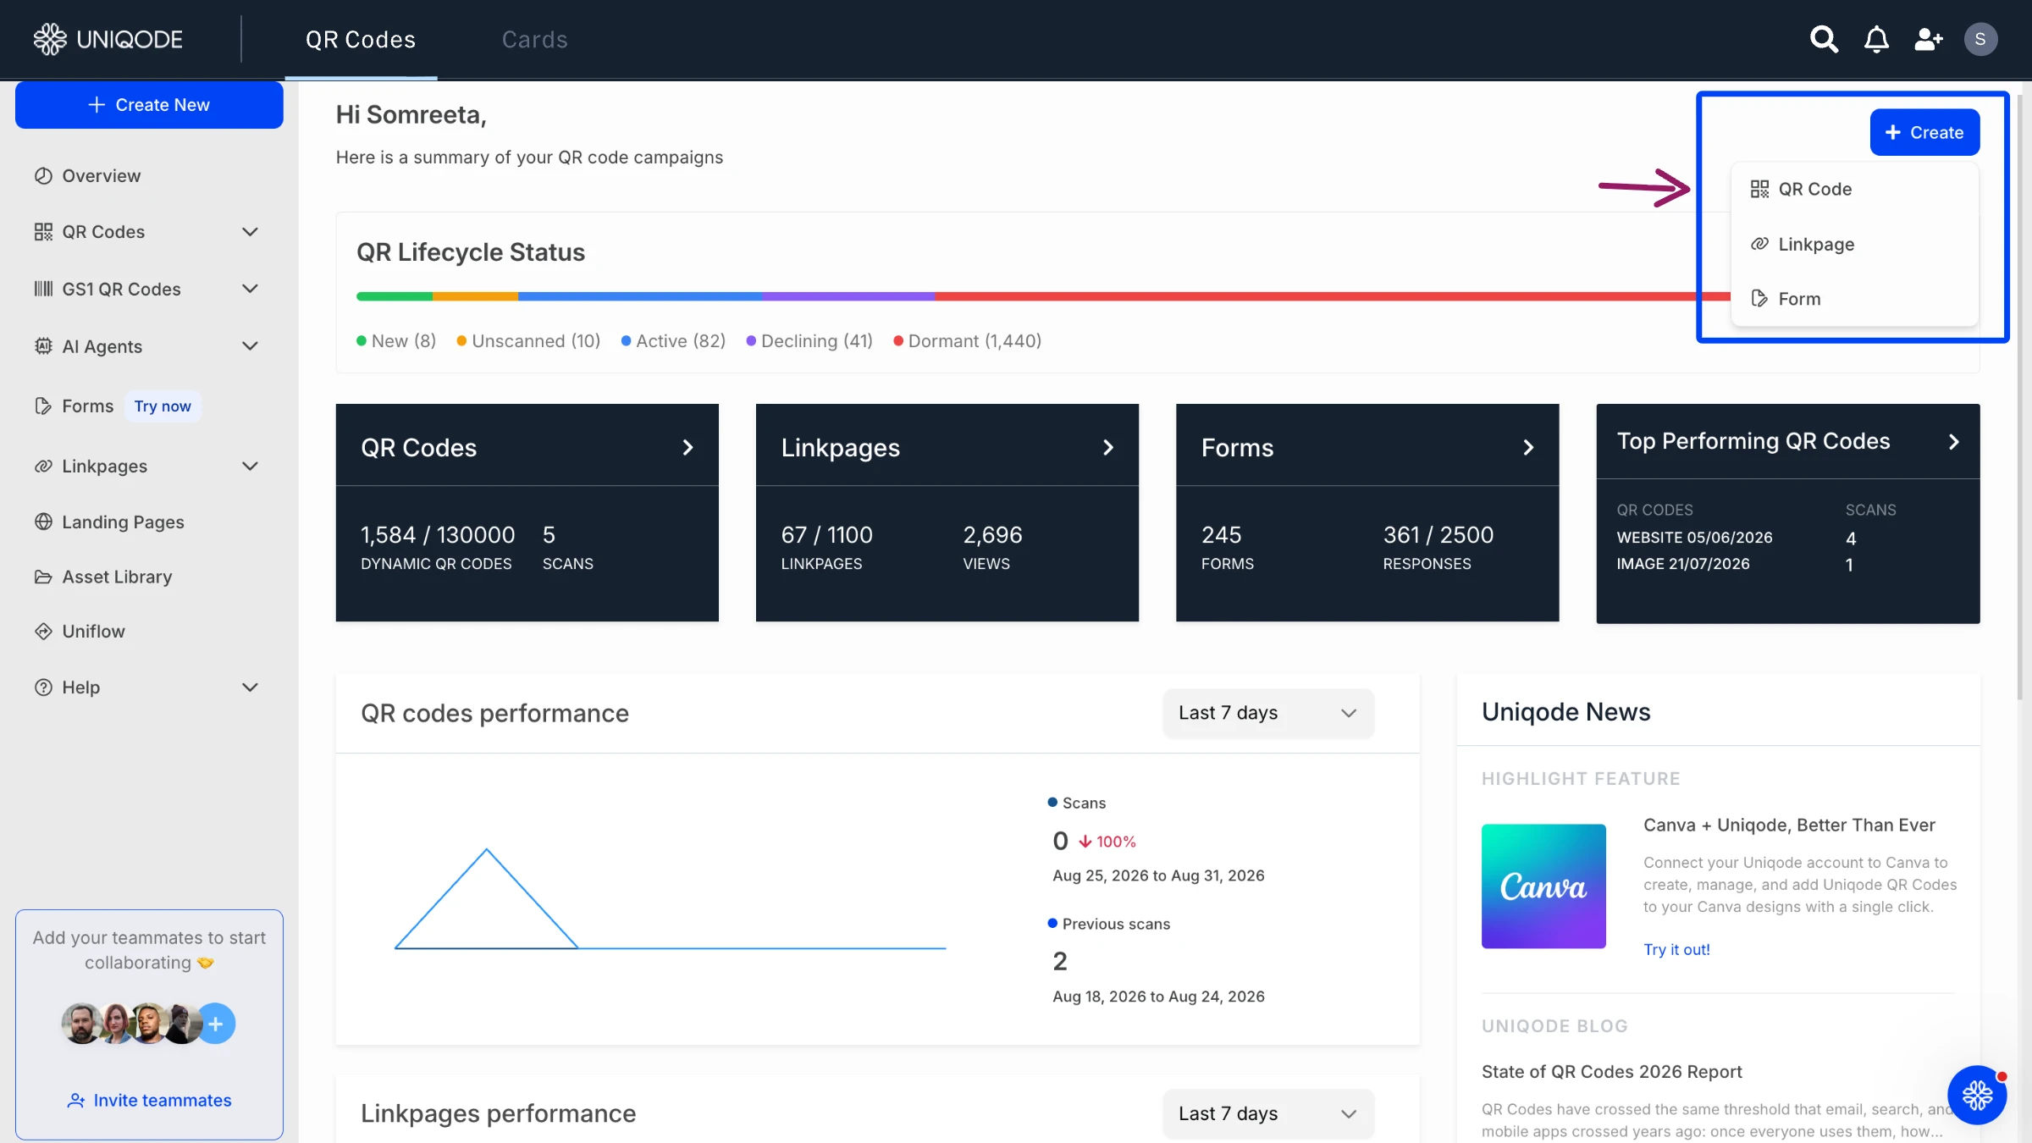Click red Dormant segment of lifecycle bar
This screenshot has width=2032, height=1143.
1333,296
